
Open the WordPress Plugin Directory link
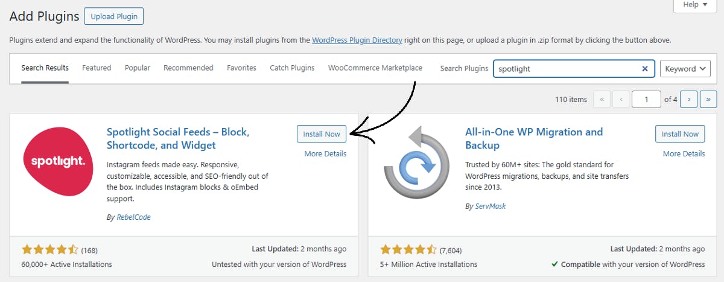click(x=357, y=40)
